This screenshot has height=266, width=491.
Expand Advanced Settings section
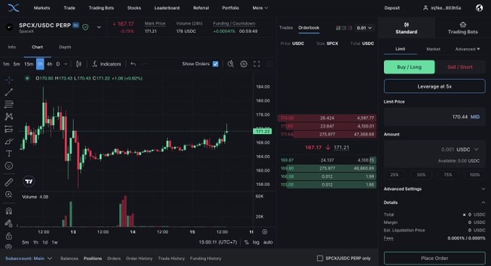[x=435, y=189]
